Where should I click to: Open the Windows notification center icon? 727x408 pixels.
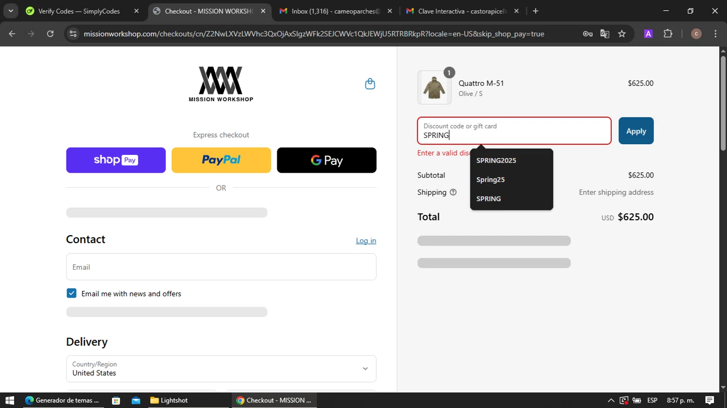(x=710, y=400)
